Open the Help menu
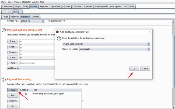 [42, 2]
